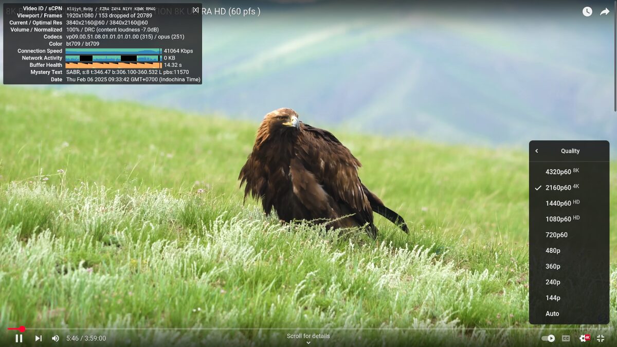Click the Codecs label in stats
617x347 pixels.
click(x=53, y=37)
